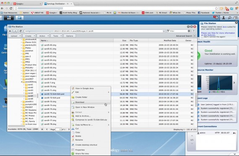Kick the admin connection icon
This screenshot has width=239, height=156.
coord(234,133)
